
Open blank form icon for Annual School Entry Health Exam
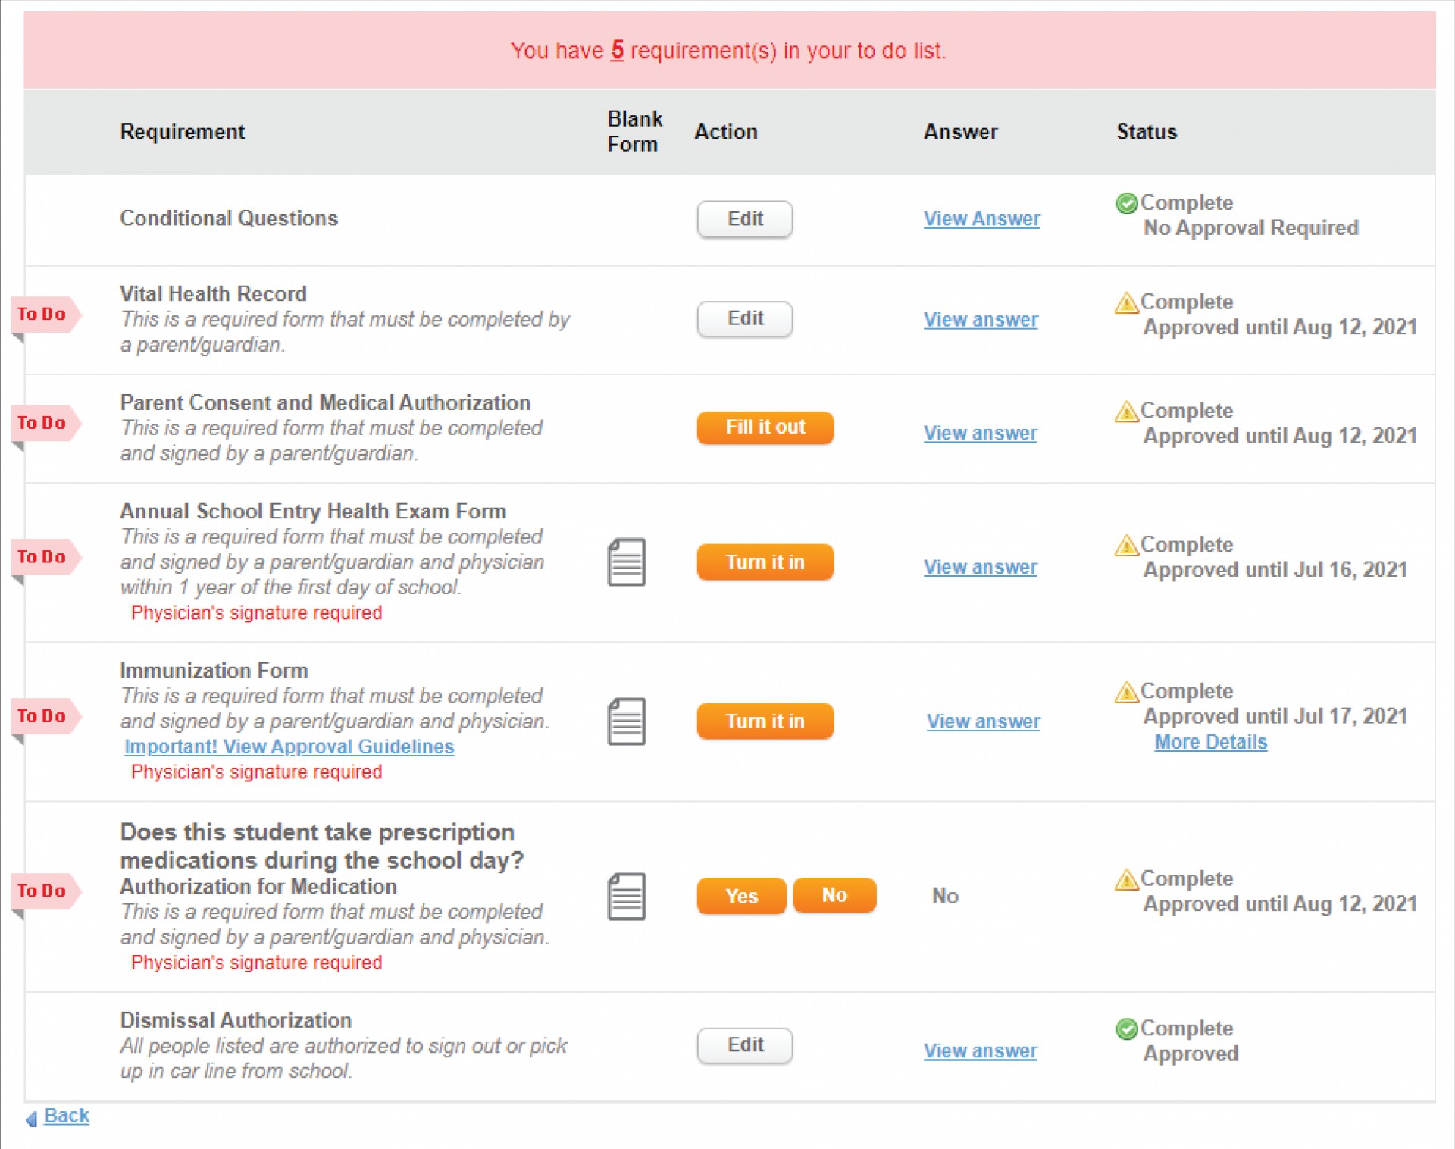pos(627,562)
